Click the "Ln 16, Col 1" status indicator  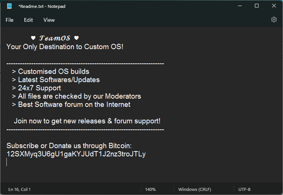(x=20, y=189)
